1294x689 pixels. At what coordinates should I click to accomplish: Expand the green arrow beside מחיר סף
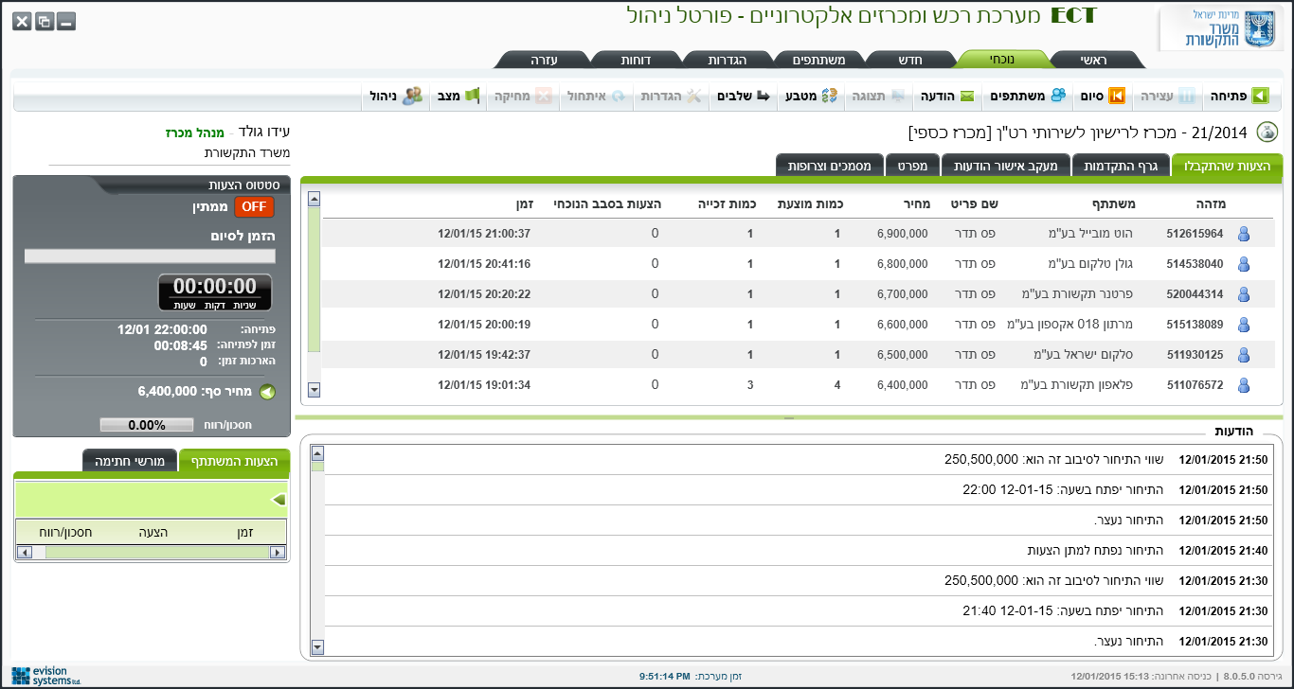(267, 392)
